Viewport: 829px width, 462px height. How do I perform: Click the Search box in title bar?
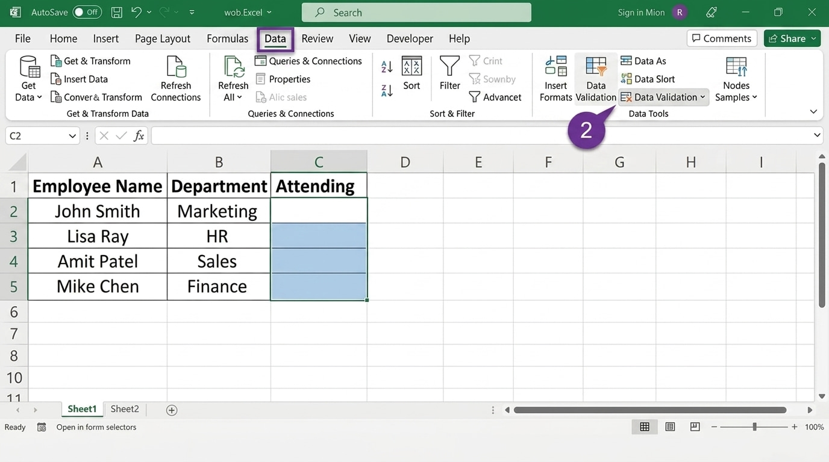(x=416, y=12)
